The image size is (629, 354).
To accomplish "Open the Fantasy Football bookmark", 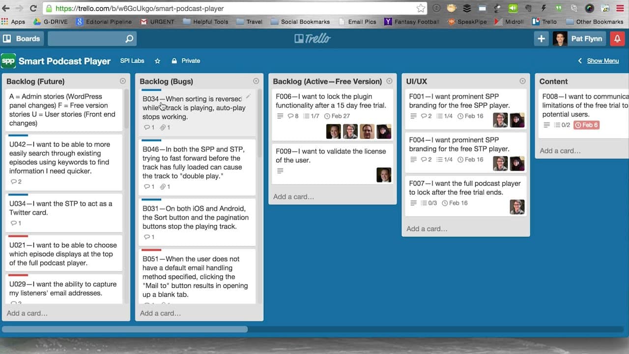I will [412, 22].
